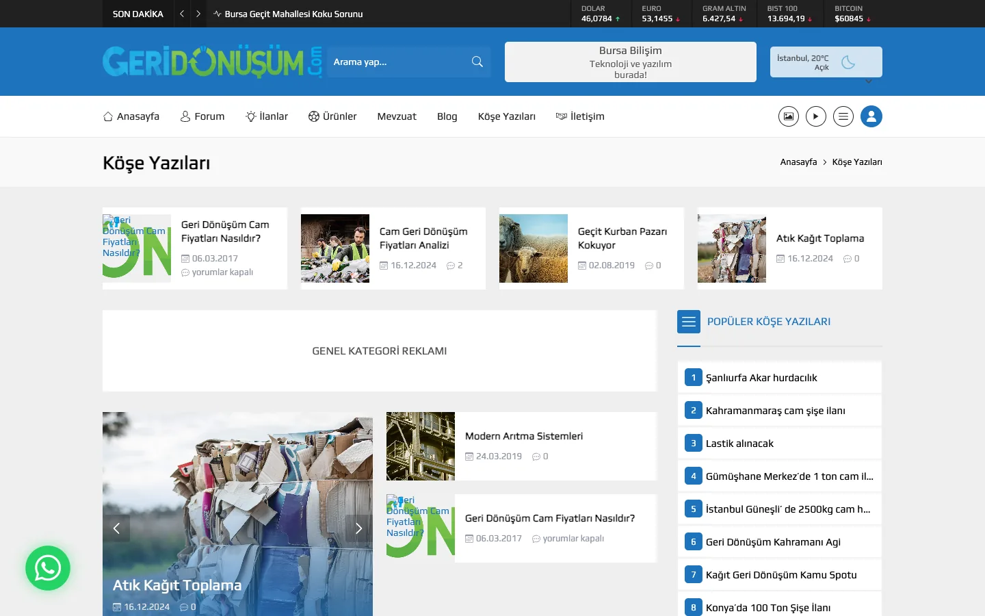Show next breaking news headline
The width and height of the screenshot is (985, 616).
click(x=198, y=14)
